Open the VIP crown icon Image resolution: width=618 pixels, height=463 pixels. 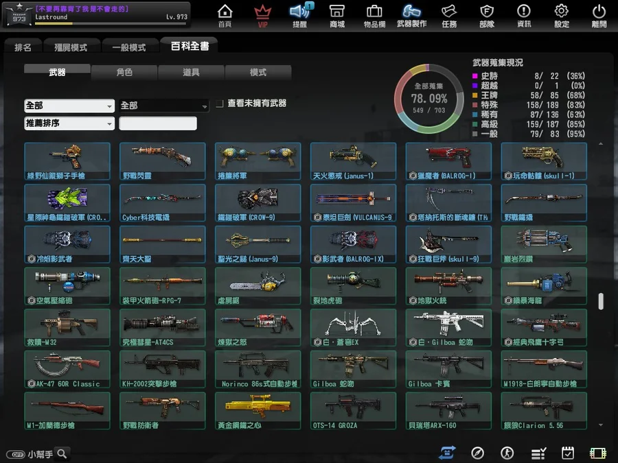pos(262,15)
